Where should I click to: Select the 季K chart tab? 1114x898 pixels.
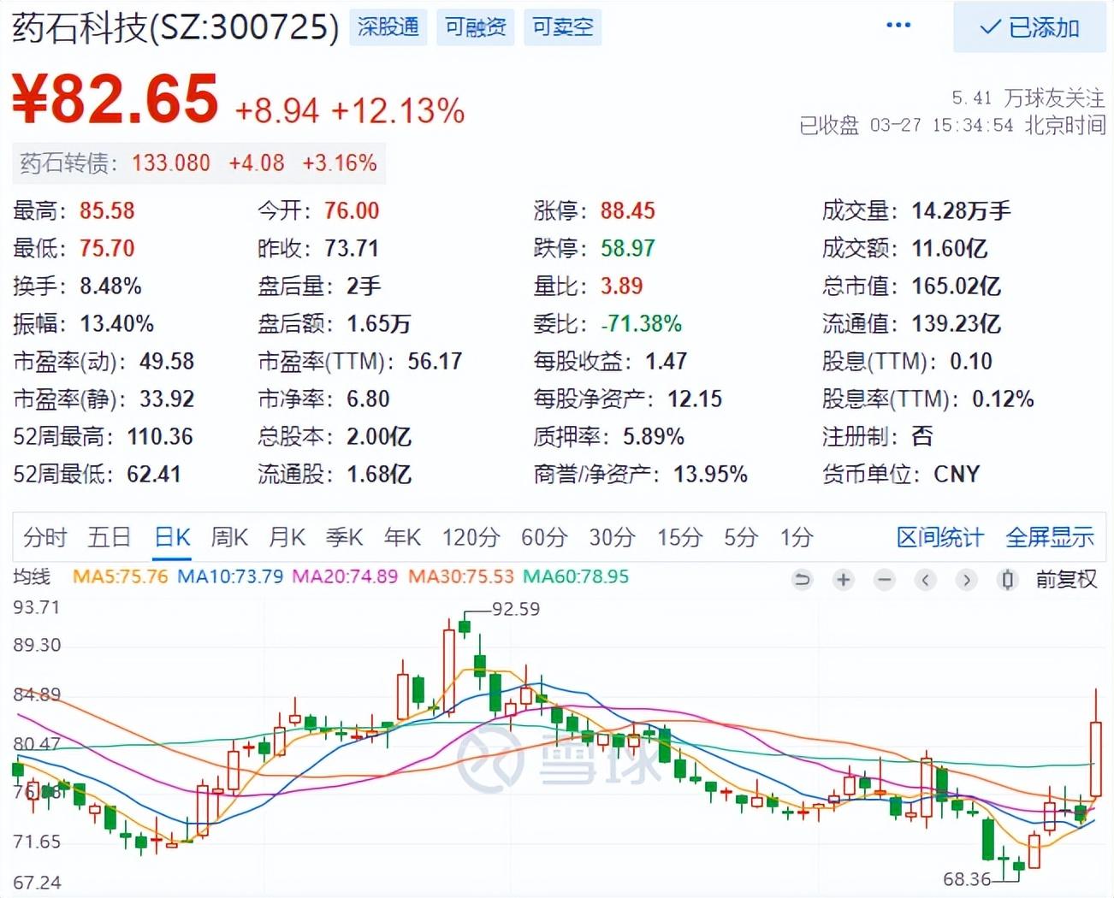[345, 537]
